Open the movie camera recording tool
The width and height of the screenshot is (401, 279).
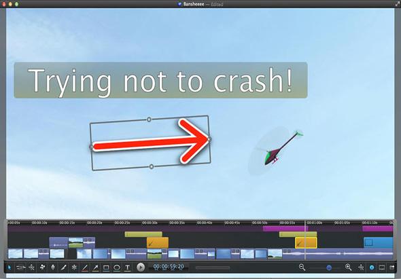42,267
